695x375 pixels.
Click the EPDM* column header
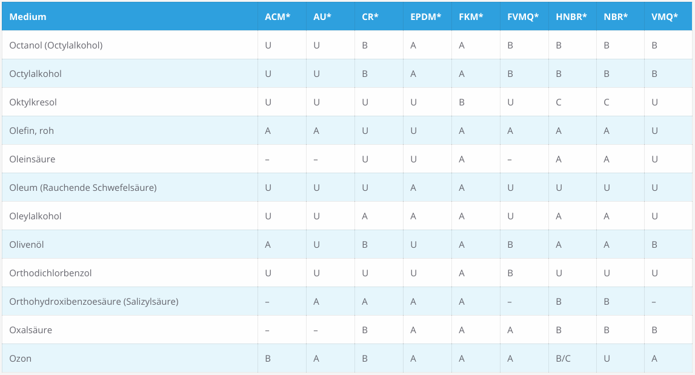[425, 17]
